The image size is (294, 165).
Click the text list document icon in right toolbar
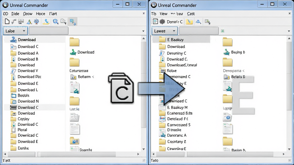155,21
